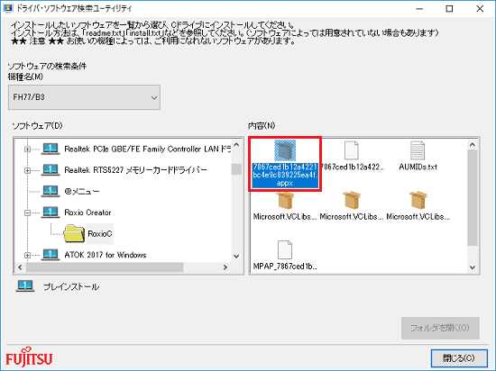Click the ATOK 2017 computer icon
The width and height of the screenshot is (496, 371).
tap(51, 255)
